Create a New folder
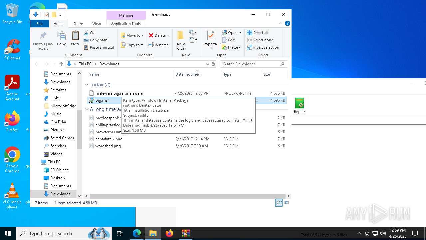This screenshot has width=426, height=240. click(181, 40)
